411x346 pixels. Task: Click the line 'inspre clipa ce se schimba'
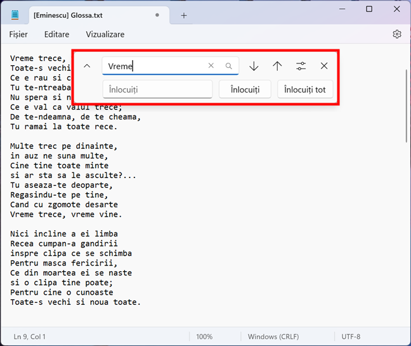pos(71,253)
